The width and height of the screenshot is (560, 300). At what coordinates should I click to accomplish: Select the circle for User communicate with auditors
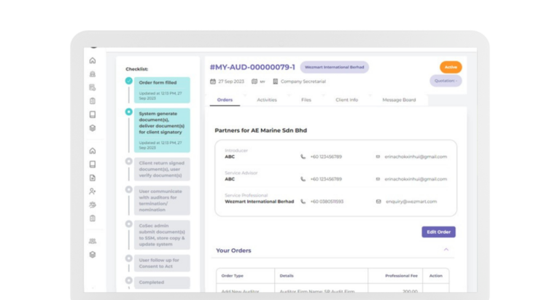[x=129, y=189]
